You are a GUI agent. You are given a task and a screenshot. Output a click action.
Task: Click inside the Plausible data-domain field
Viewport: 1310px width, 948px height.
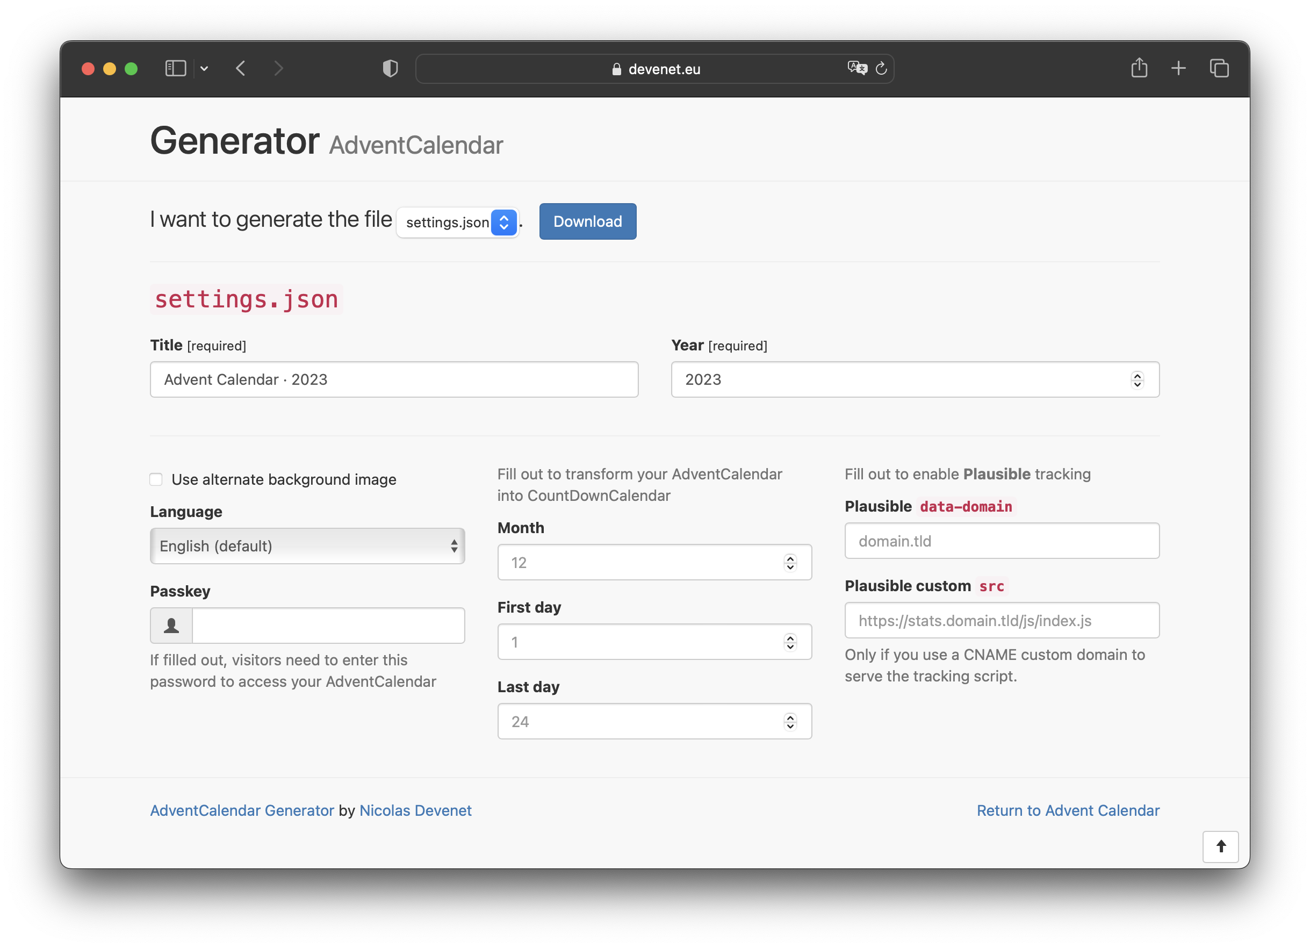[x=1001, y=541]
